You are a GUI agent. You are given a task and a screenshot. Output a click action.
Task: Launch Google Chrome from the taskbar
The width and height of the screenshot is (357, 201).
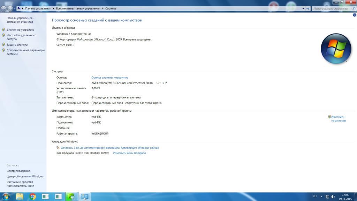pos(32,196)
